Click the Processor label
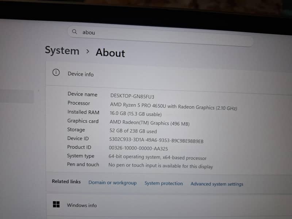 pyautogui.click(x=78, y=103)
